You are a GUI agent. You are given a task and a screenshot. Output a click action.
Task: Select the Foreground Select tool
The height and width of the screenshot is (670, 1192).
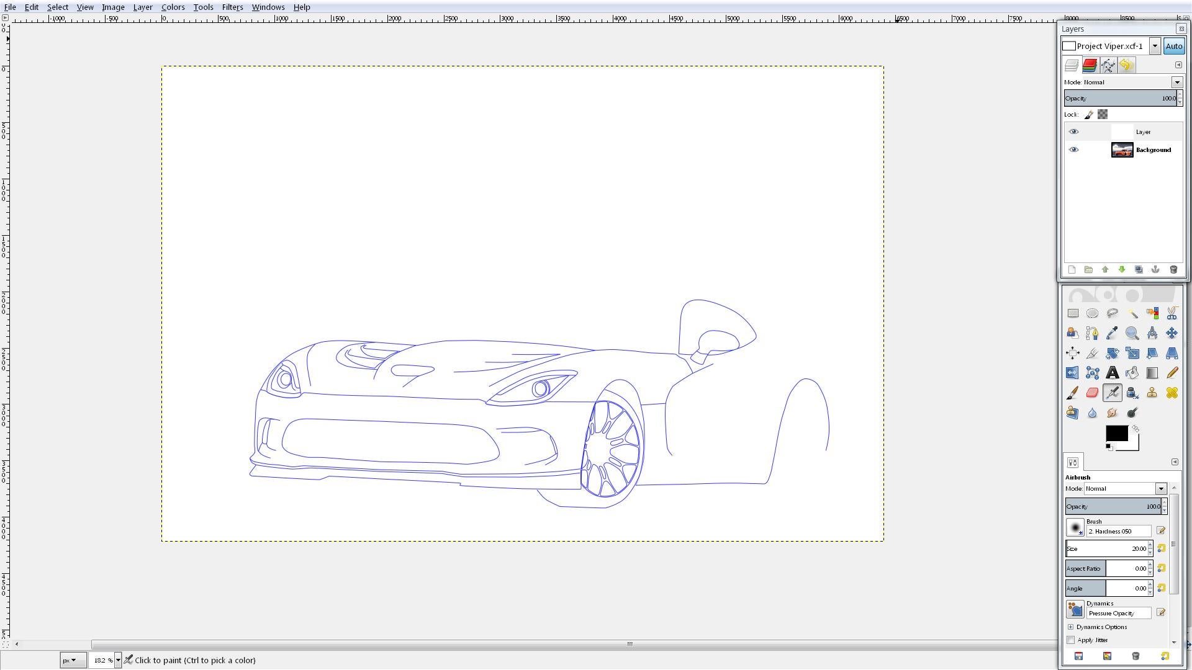tap(1073, 333)
